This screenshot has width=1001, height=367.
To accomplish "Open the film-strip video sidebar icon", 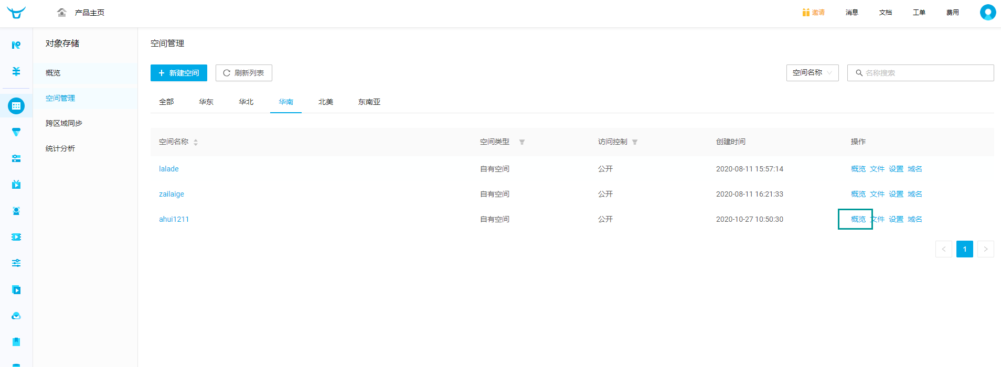I will [x=16, y=237].
